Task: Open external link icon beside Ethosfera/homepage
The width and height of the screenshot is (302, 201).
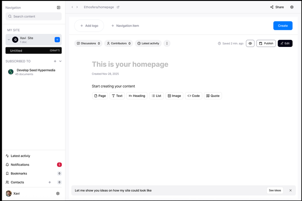Action: [118, 7]
